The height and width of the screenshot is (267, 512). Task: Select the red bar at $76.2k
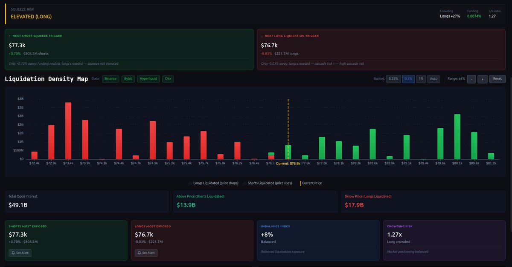[x=237, y=150]
